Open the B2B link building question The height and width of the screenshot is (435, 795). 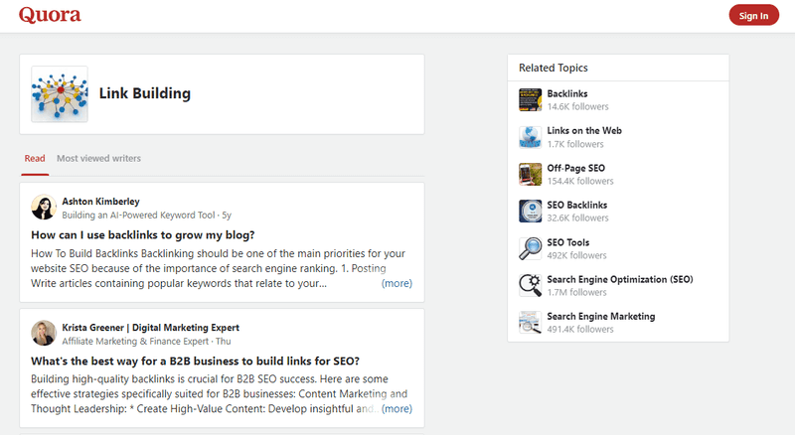point(195,361)
